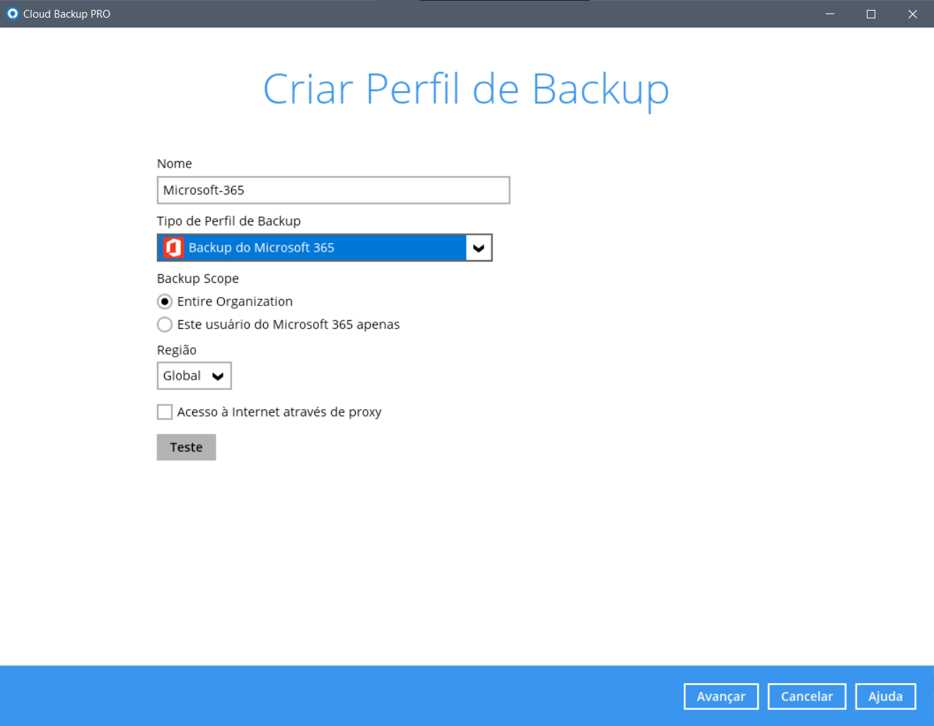Viewport: 934px width, 726px height.
Task: Click the Região label
Action: (x=177, y=350)
